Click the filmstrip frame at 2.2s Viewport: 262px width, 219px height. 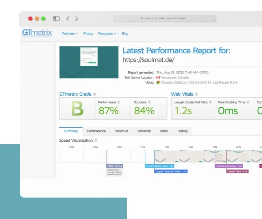coord(238,156)
